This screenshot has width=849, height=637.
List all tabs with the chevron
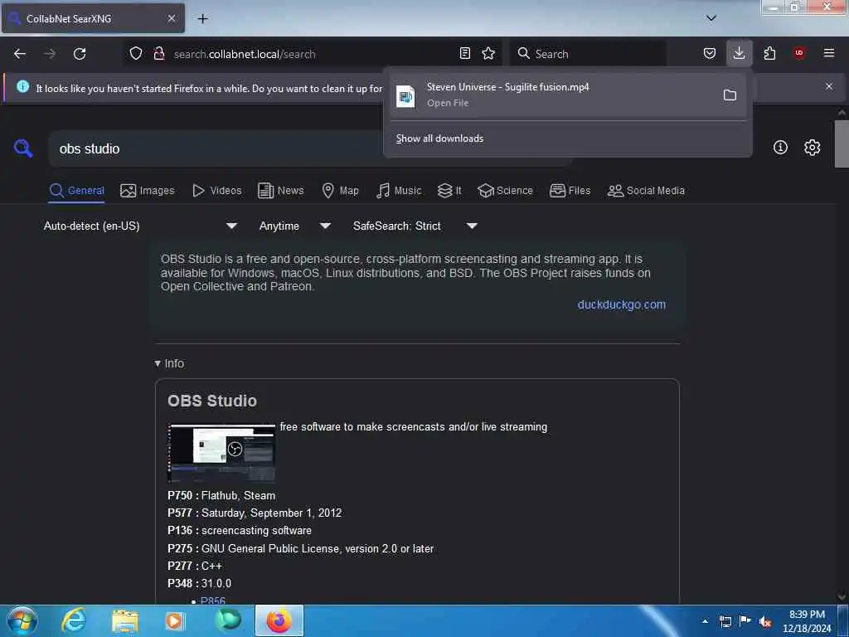point(711,18)
